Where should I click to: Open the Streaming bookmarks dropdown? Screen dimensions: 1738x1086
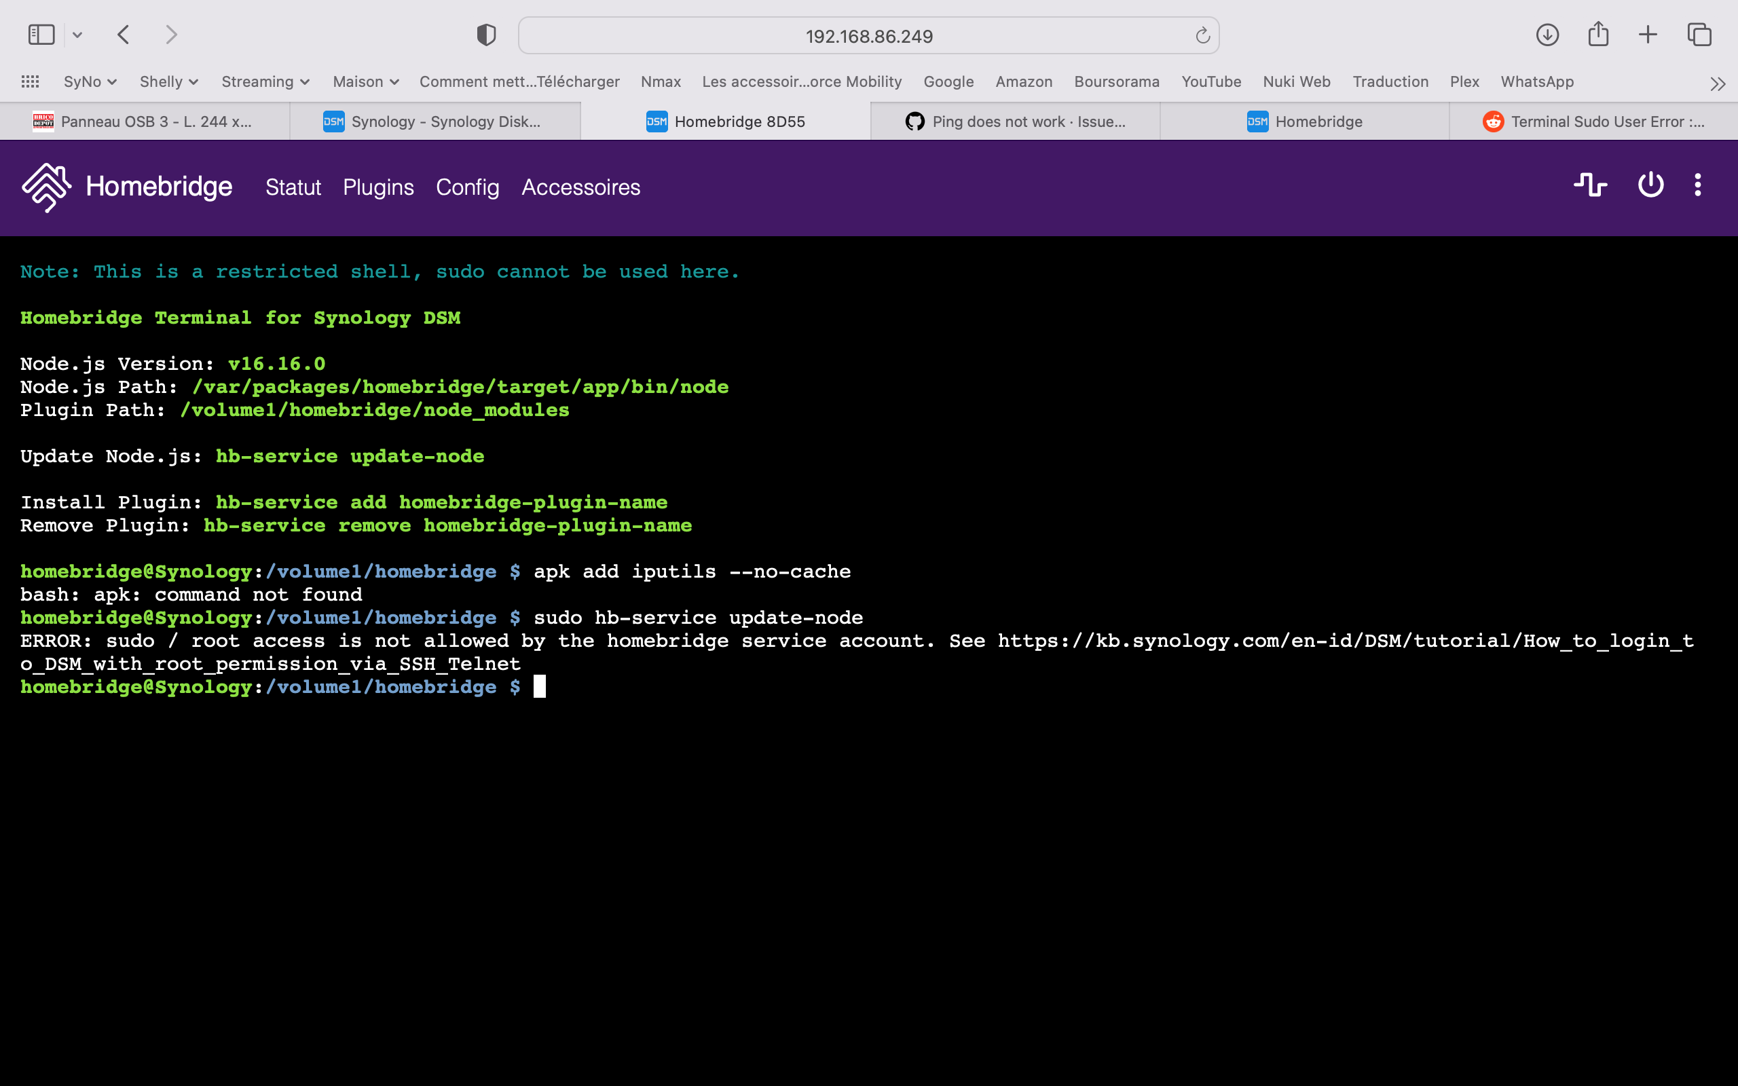point(265,82)
